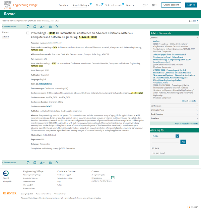Click the top toolbar magnifier search icon
Image resolution: width=201 pixels, height=209 pixels.
click(x=57, y=26)
